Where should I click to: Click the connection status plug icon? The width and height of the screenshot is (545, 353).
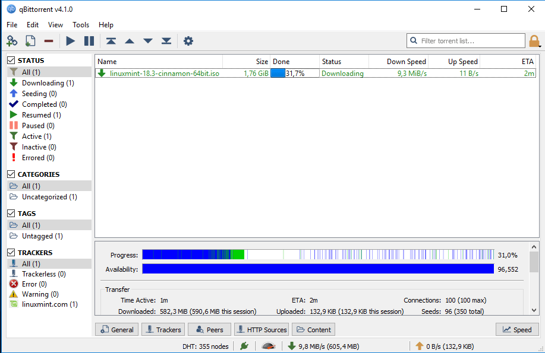[244, 346]
